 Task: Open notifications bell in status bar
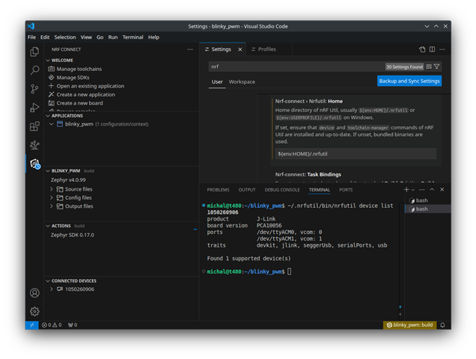pyautogui.click(x=442, y=325)
